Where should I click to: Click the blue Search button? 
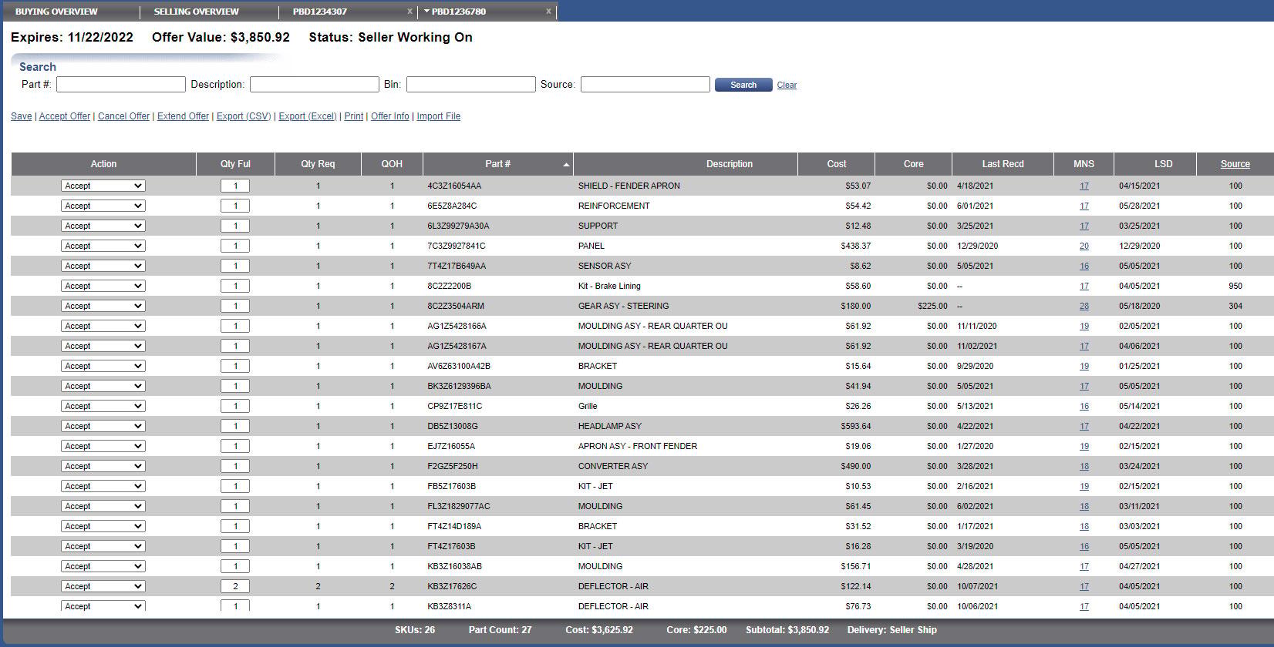click(x=743, y=85)
